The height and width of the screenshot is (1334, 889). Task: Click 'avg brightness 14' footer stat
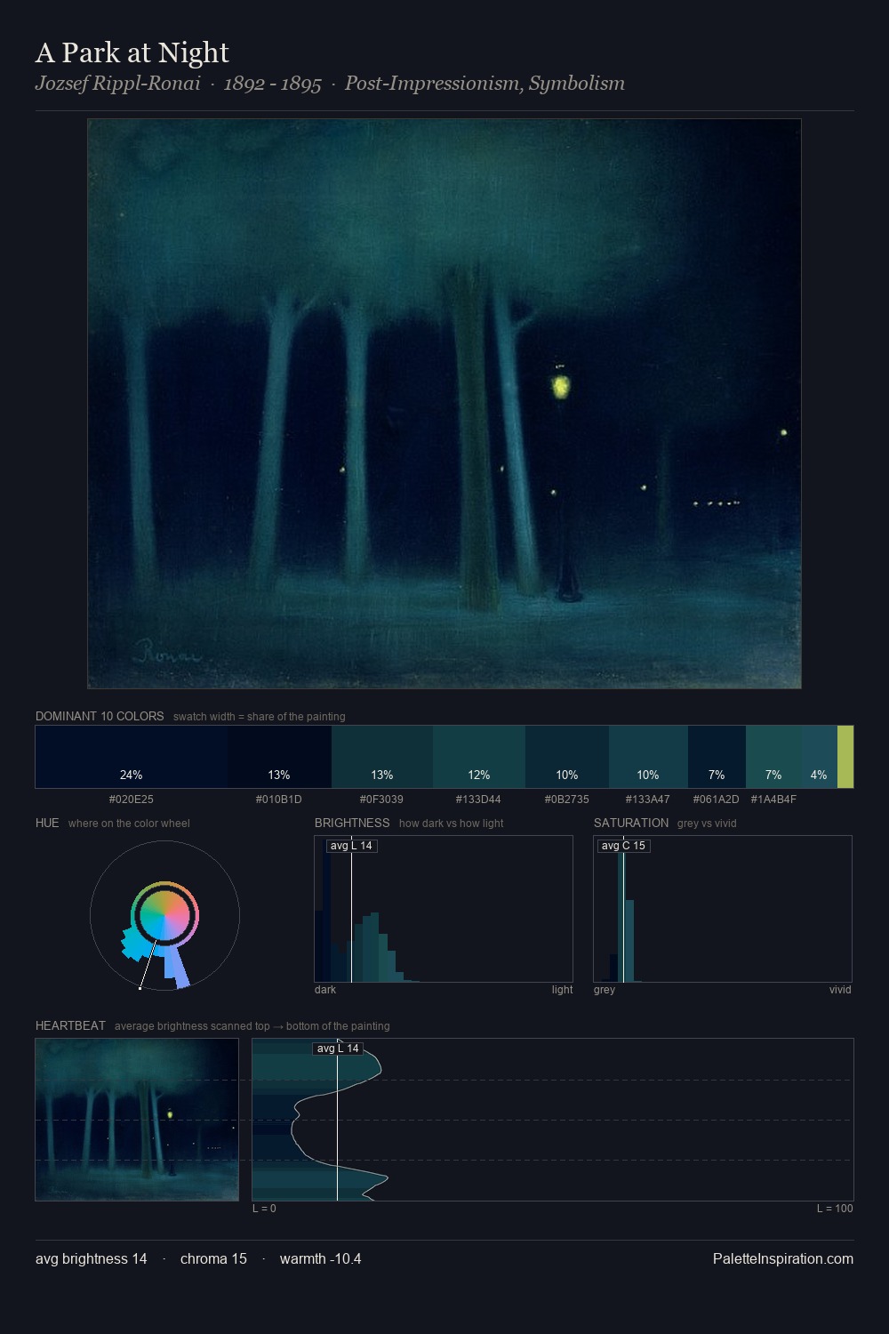pos(92,1258)
